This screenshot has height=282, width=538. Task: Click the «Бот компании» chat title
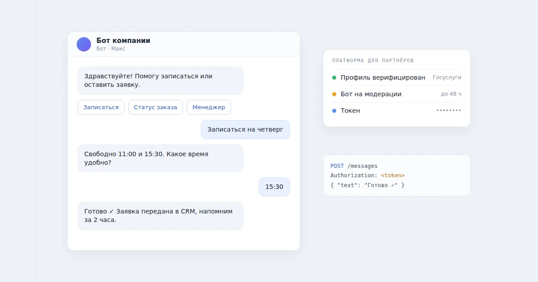tap(123, 41)
